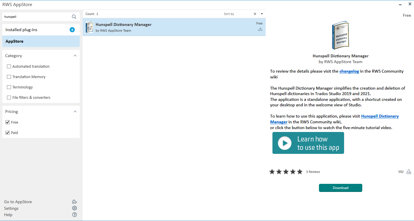Check File filters & converters
The width and height of the screenshot is (414, 221).
point(9,97)
